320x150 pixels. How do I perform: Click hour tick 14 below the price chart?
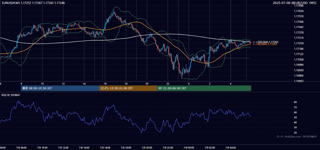coord(84,83)
